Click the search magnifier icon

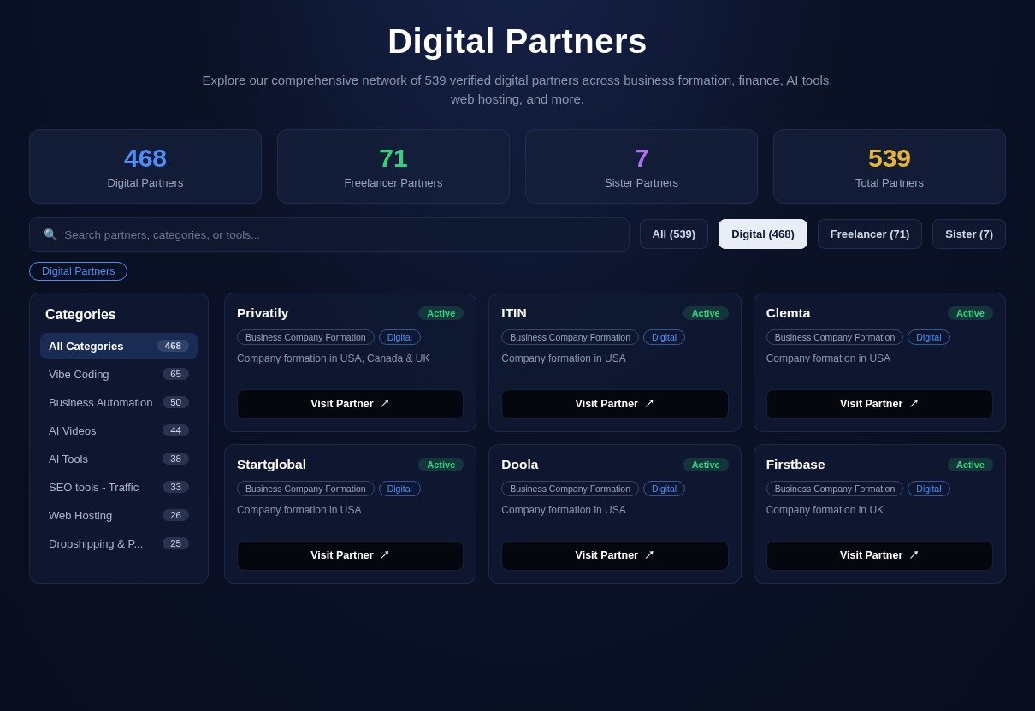[50, 234]
